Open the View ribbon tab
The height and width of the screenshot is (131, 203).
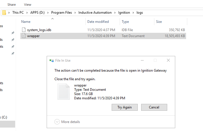(x=27, y=5)
